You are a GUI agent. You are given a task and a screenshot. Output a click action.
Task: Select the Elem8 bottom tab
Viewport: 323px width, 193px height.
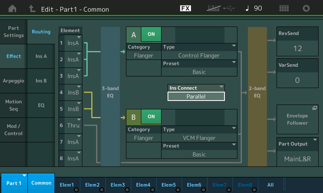click(x=245, y=185)
